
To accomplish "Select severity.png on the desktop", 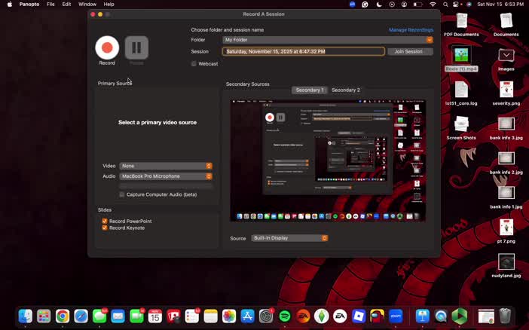I will pyautogui.click(x=506, y=93).
